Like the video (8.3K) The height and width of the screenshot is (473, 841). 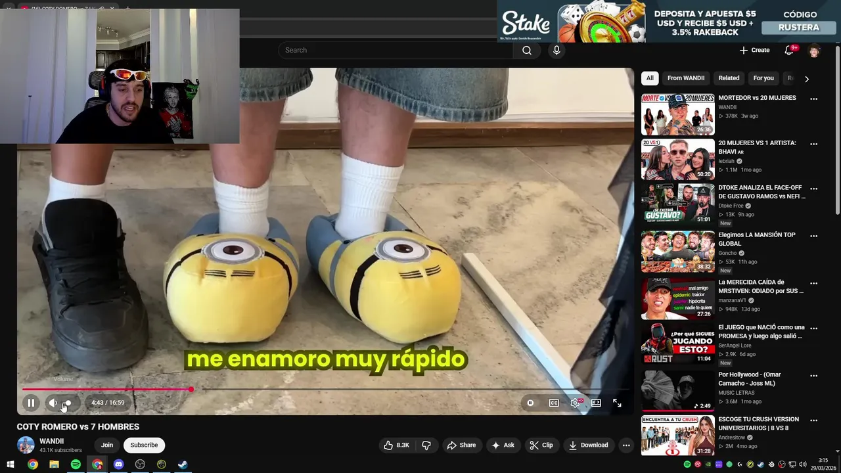coord(396,445)
